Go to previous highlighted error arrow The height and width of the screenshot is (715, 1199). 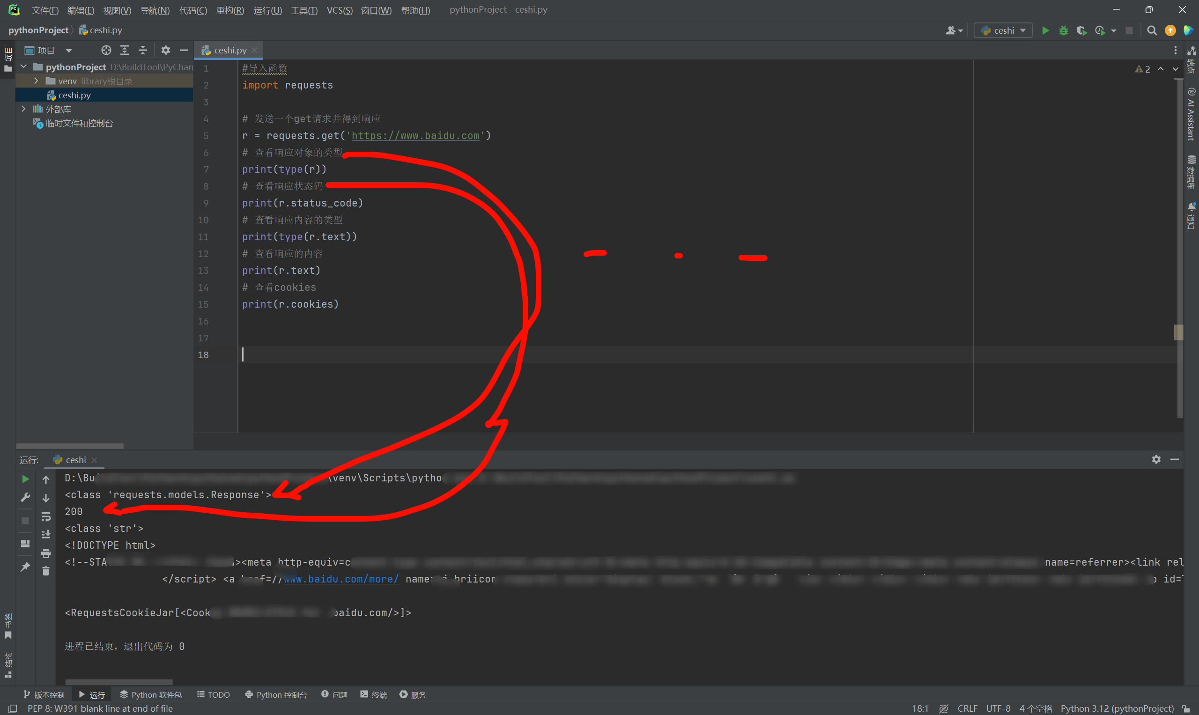pyautogui.click(x=1161, y=69)
